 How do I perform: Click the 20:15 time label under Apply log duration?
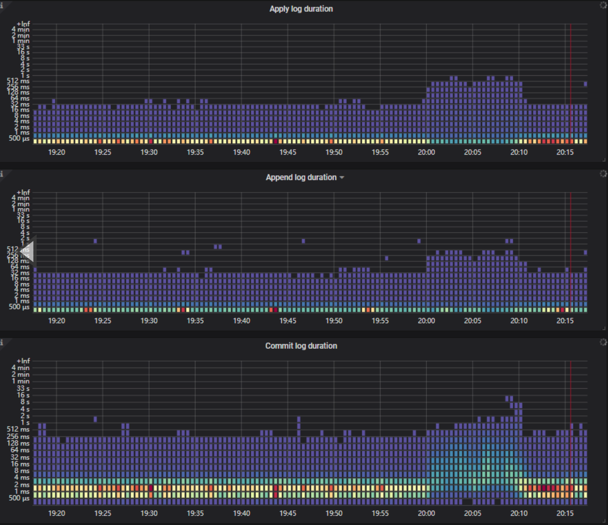click(x=565, y=152)
